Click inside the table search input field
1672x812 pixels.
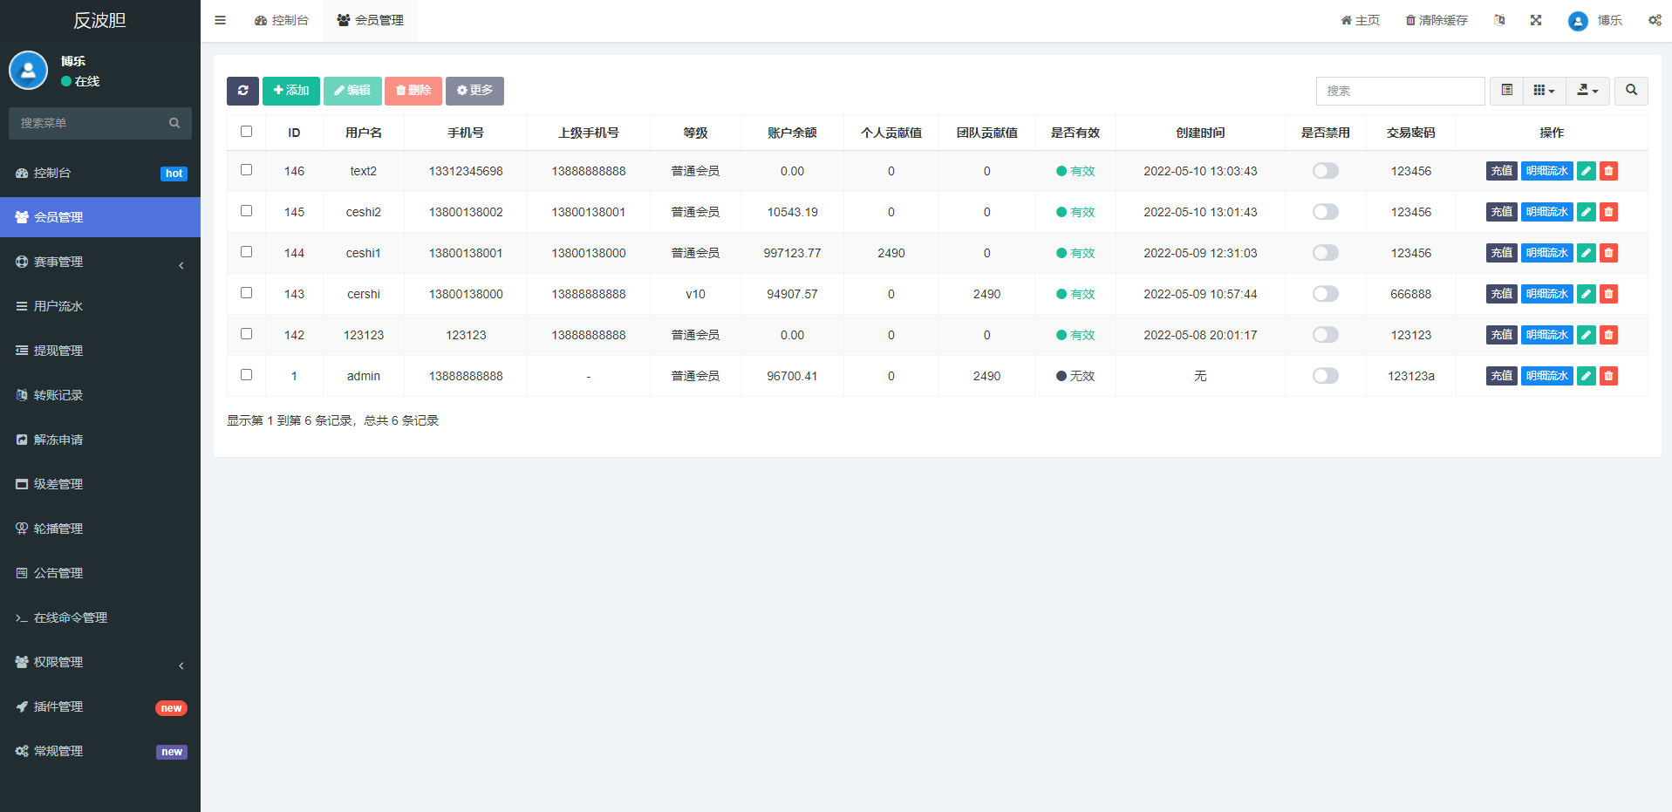[1400, 91]
